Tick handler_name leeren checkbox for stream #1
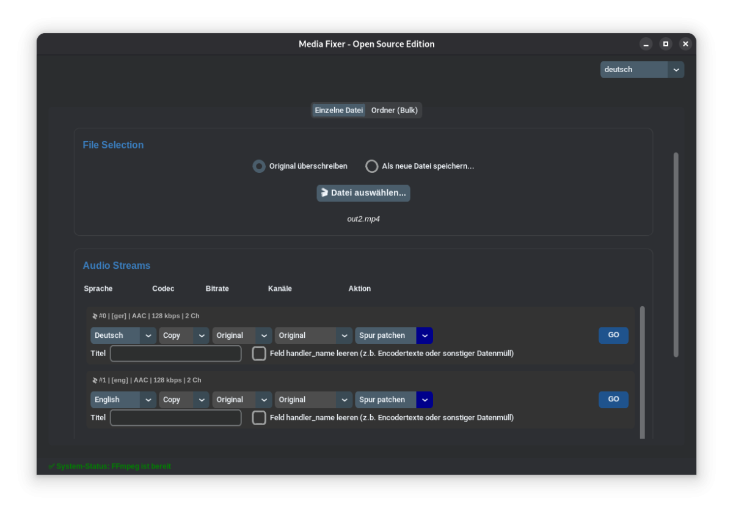The height and width of the screenshot is (515, 733). click(260, 418)
